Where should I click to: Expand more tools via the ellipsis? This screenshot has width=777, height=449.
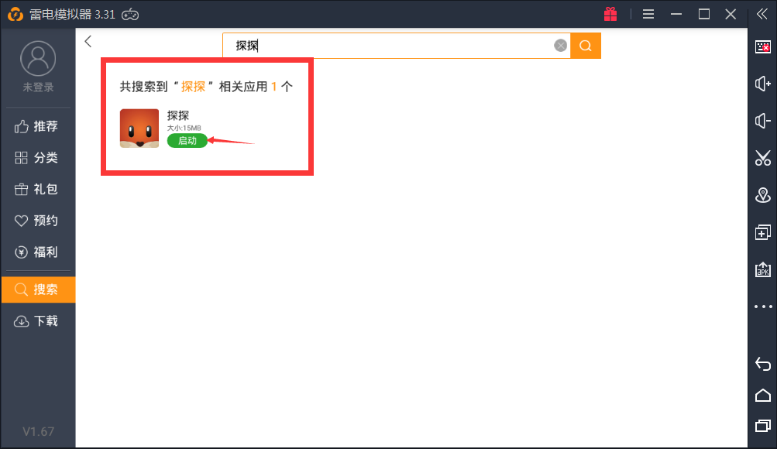762,307
